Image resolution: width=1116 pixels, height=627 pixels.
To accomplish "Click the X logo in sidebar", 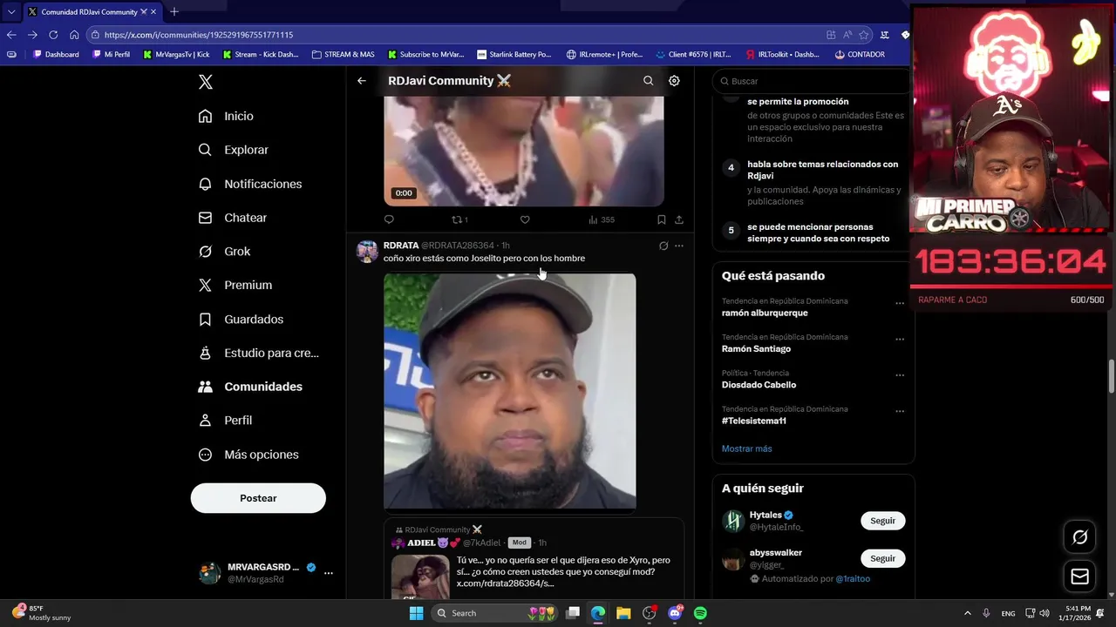I will pos(205,82).
